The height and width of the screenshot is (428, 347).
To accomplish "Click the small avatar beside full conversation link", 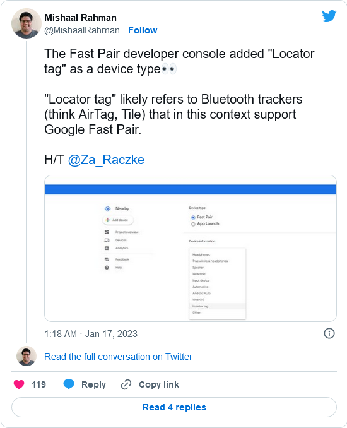I will [26, 356].
